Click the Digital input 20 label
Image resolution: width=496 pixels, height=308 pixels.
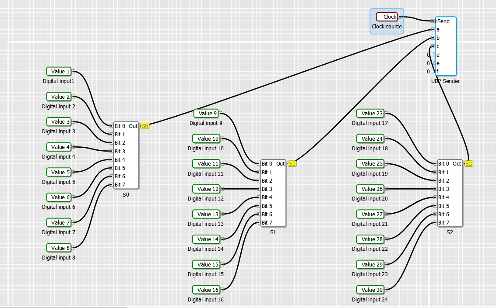click(370, 198)
